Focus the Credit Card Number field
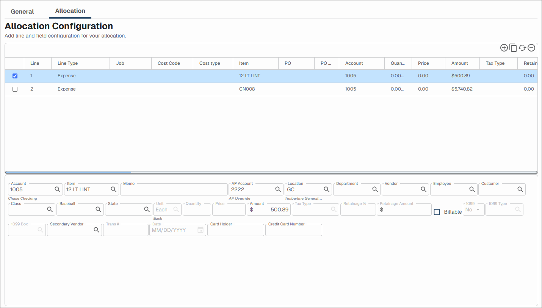This screenshot has height=308, width=542. pos(294,230)
